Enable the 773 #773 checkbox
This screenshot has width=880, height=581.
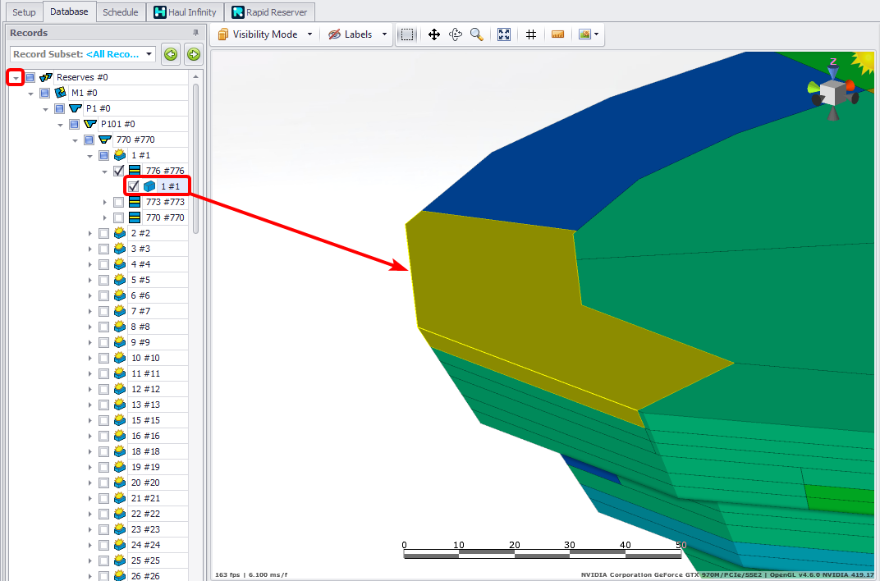click(119, 202)
